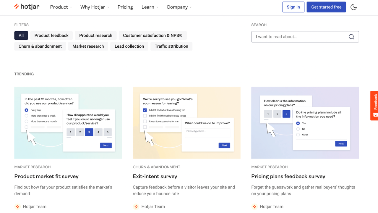Click the Hotjar logo
This screenshot has height=213, width=378.
27,7
